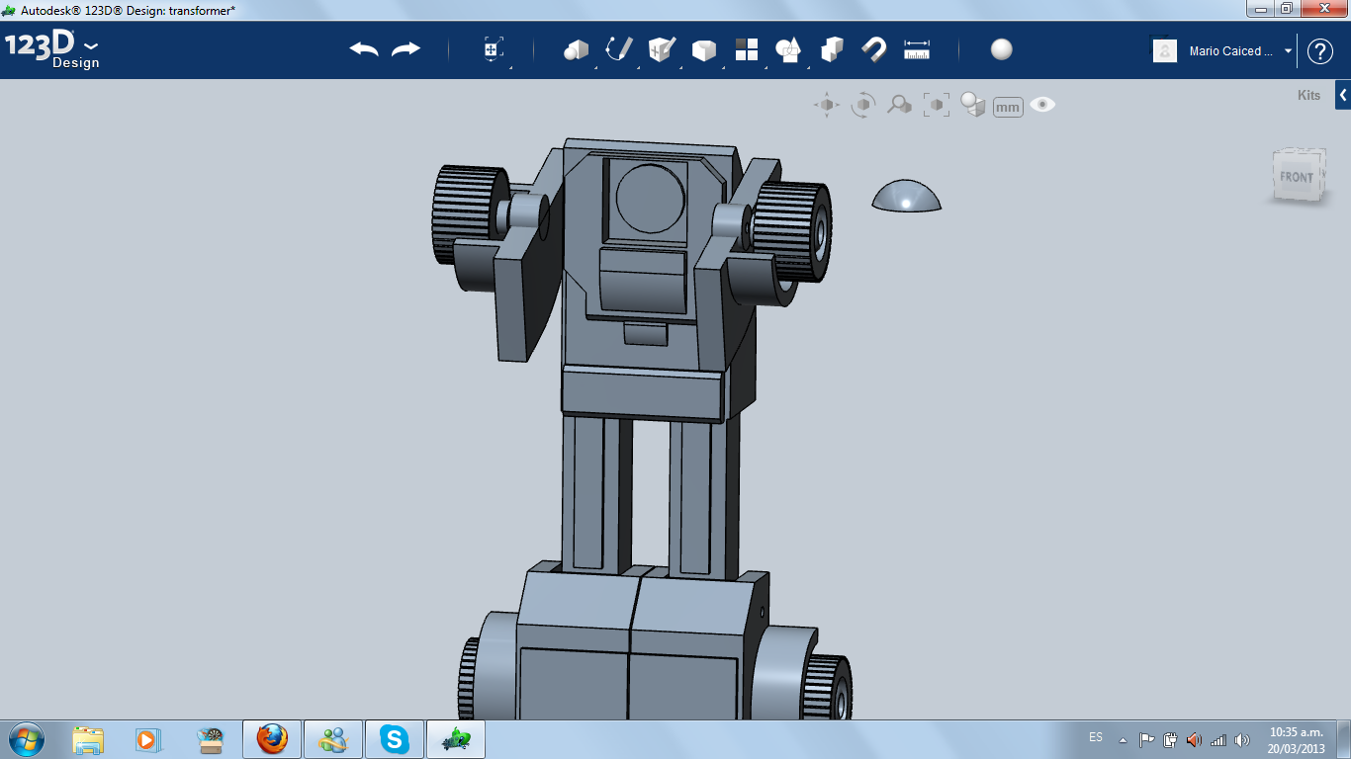Click the ES language indicator
The height and width of the screenshot is (759, 1351).
(x=1096, y=737)
